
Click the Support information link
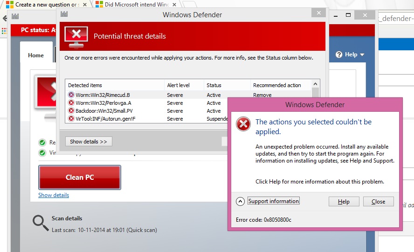(x=274, y=201)
